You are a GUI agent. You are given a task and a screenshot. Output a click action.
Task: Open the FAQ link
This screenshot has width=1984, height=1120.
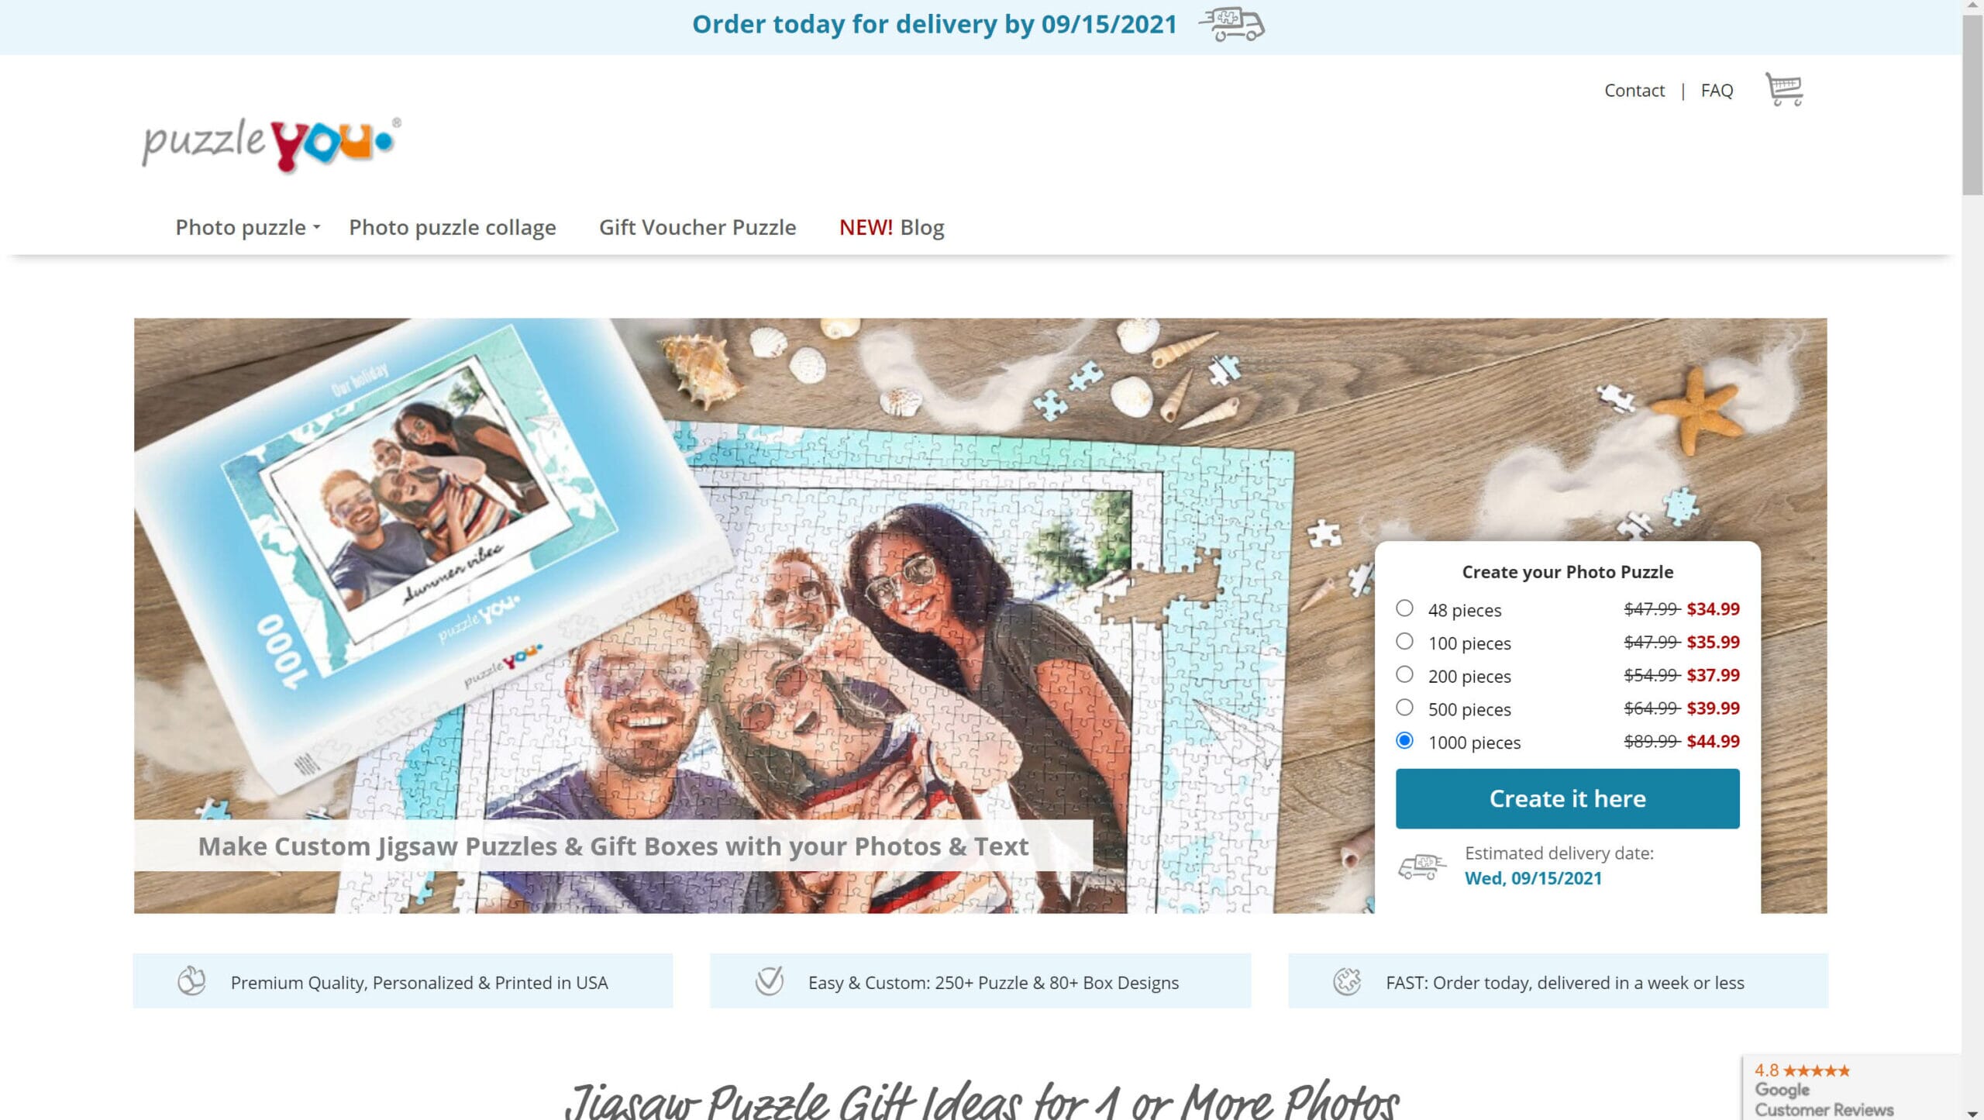coord(1717,91)
